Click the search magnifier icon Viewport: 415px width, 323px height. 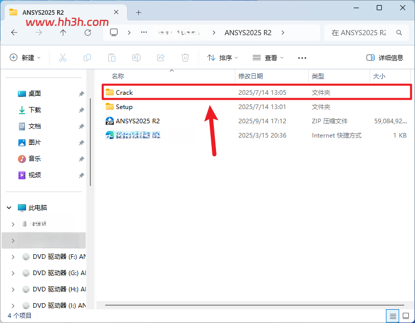(x=399, y=33)
